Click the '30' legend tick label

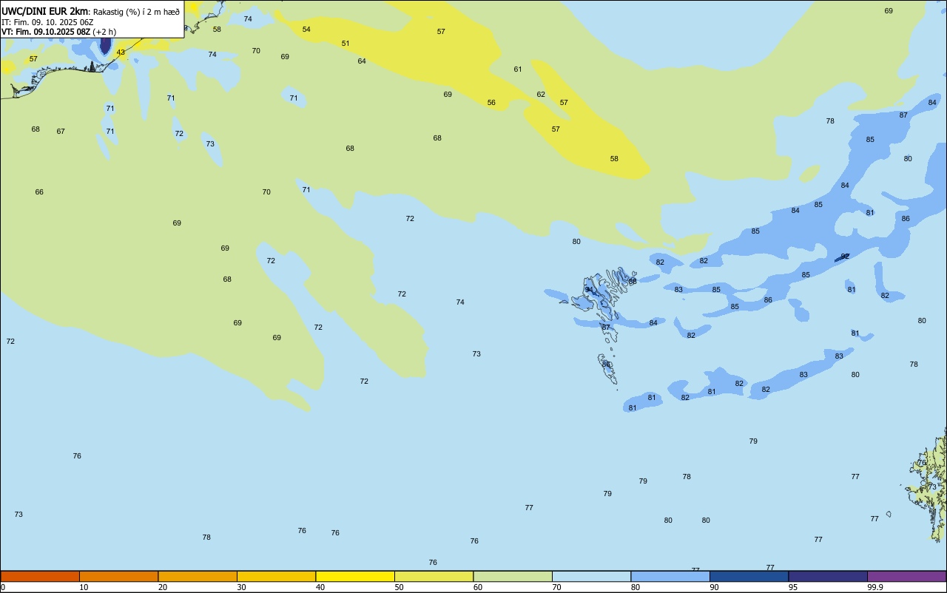[x=242, y=587]
